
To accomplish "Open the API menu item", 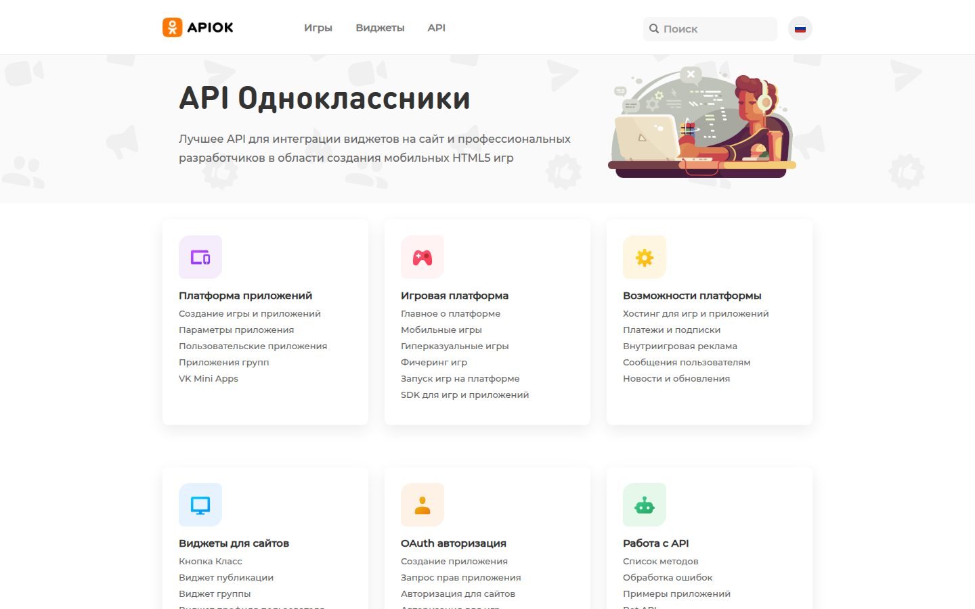I will 436,28.
